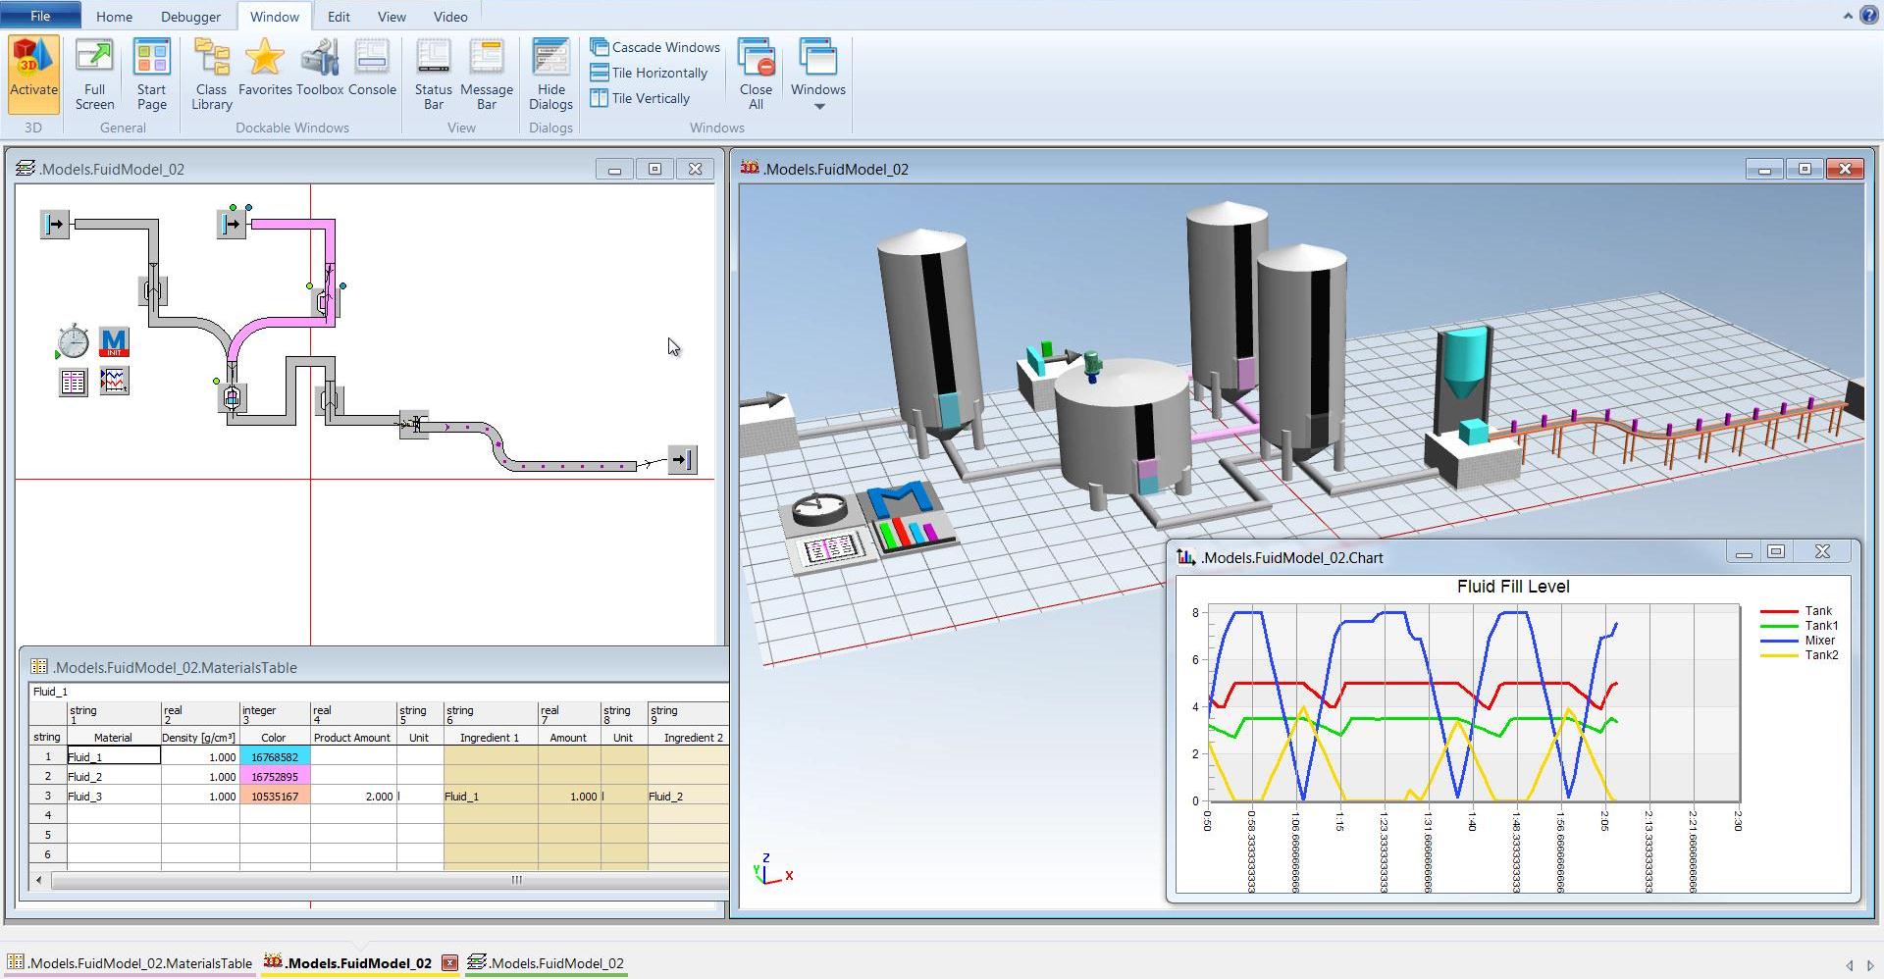Switch to the Debugger ribbon tab
The width and height of the screenshot is (1884, 979).
pyautogui.click(x=190, y=17)
